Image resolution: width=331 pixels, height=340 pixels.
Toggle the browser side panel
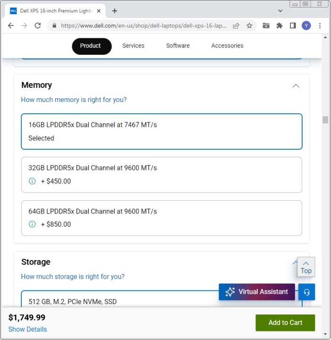(x=293, y=25)
